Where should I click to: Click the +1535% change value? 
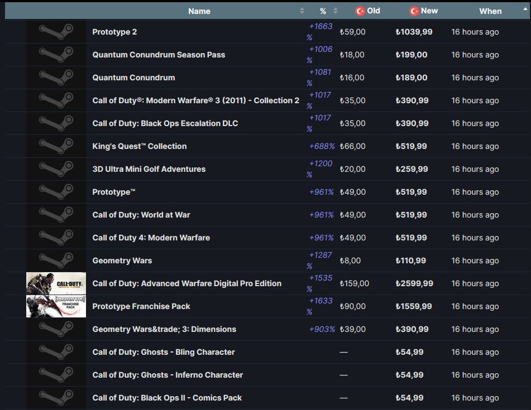click(x=320, y=283)
